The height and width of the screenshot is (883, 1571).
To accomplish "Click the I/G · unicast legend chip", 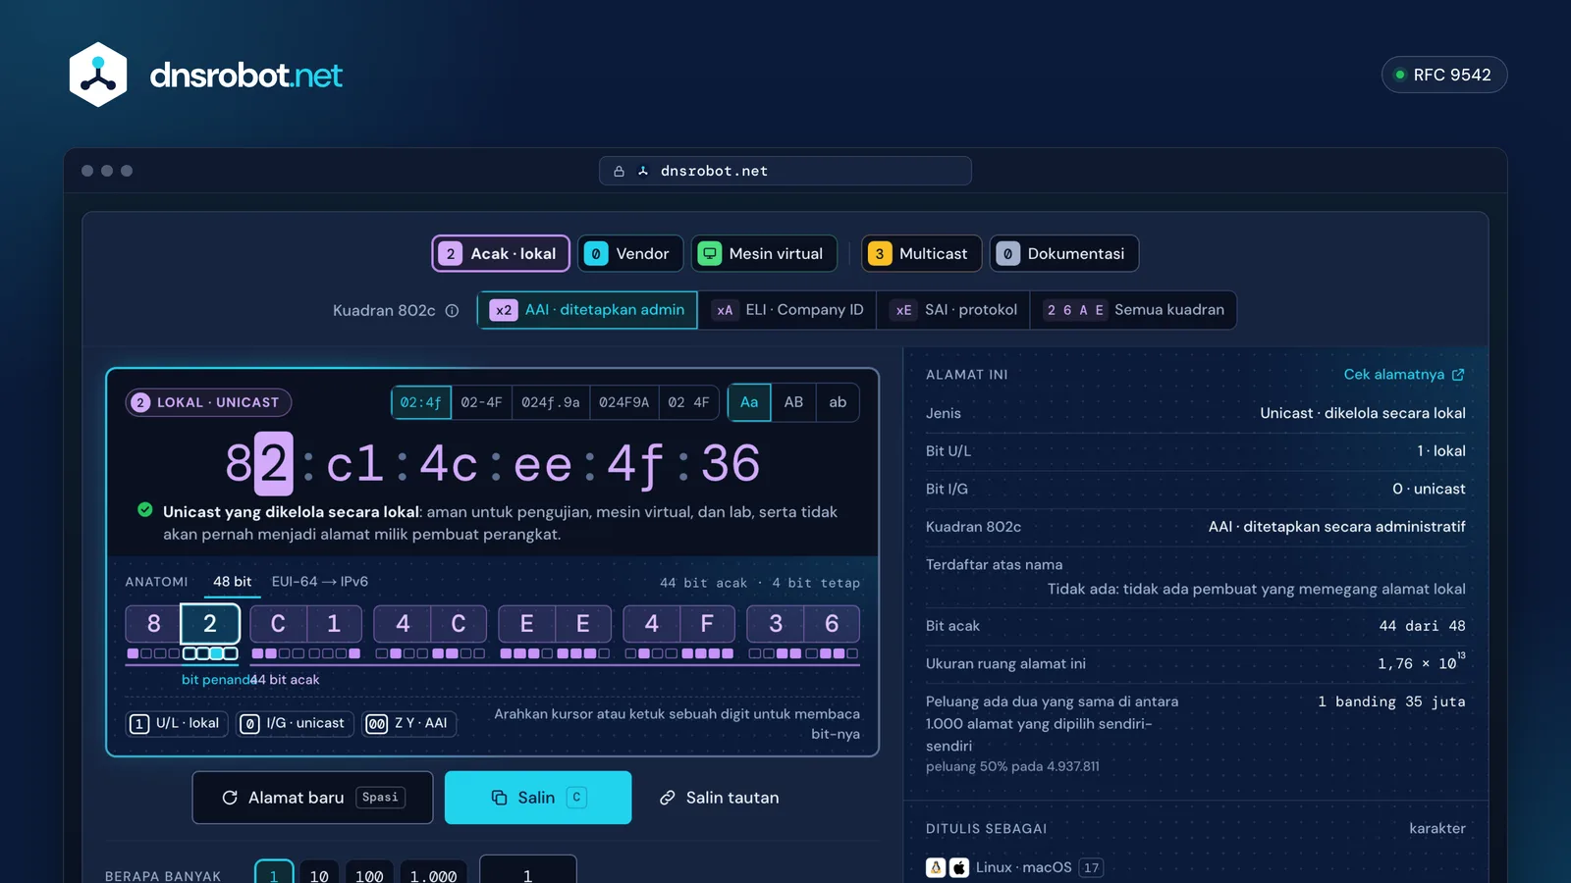I will pos(296,723).
